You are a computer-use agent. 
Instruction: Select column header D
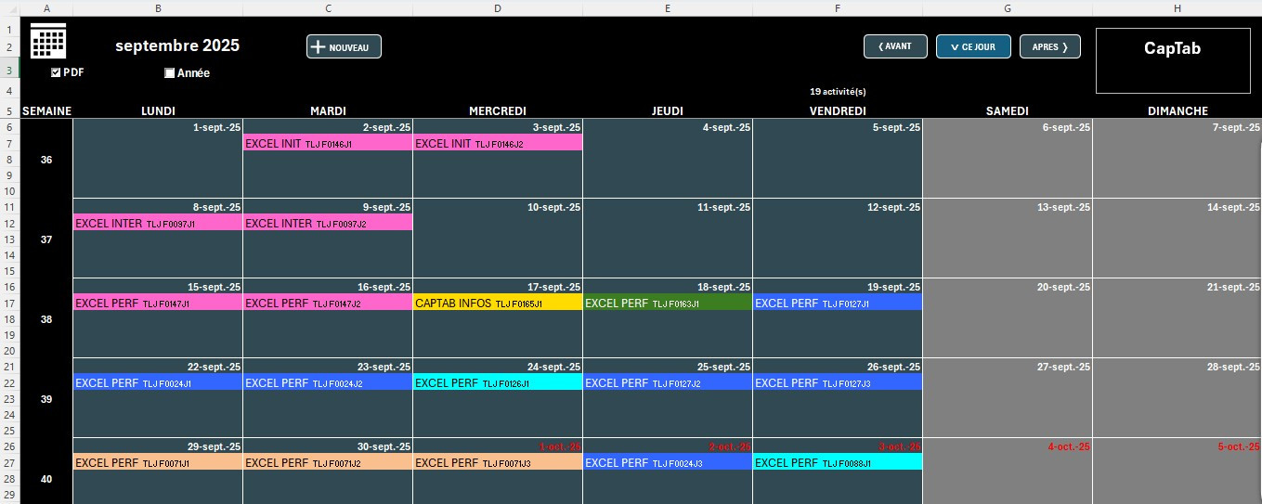point(498,8)
